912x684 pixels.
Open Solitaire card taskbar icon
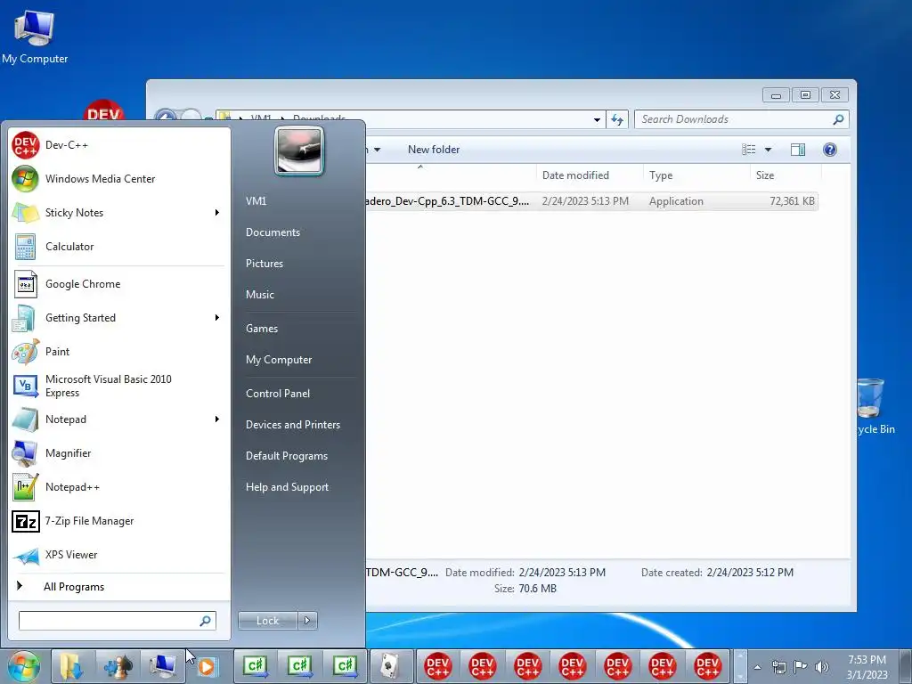pos(392,666)
